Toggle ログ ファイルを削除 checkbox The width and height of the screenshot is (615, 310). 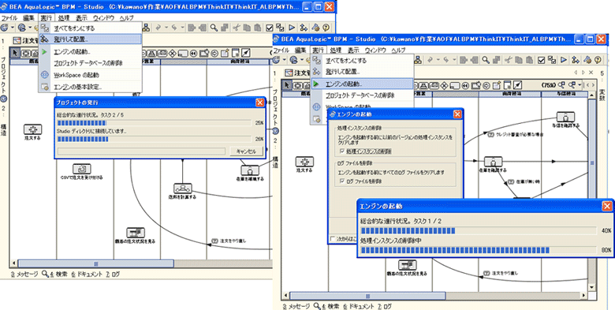pos(342,181)
